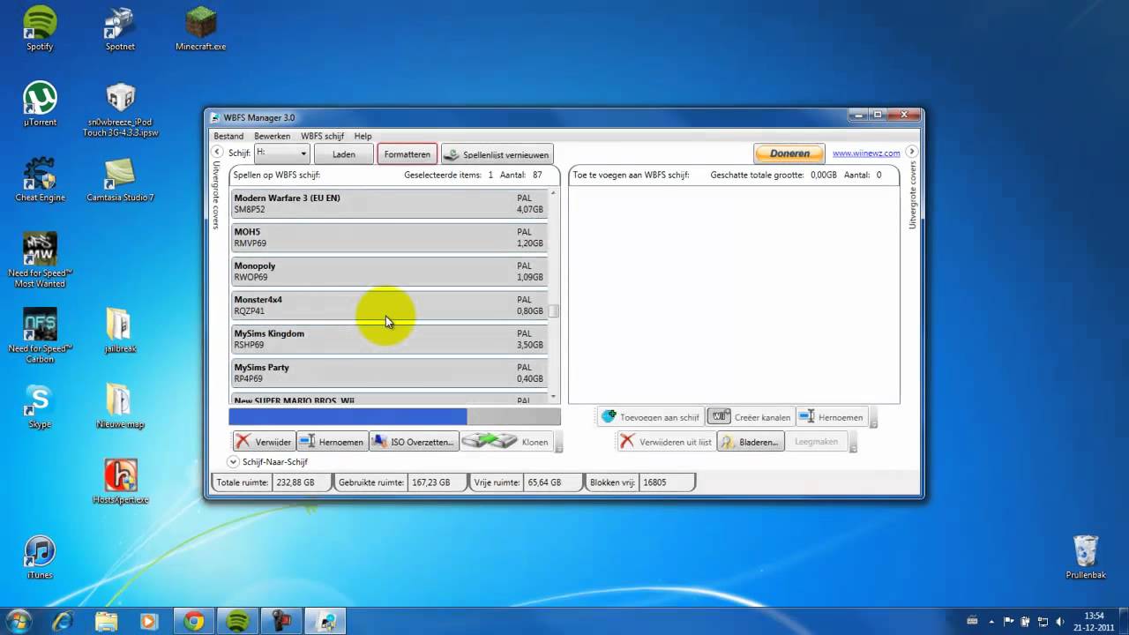Image resolution: width=1129 pixels, height=635 pixels.
Task: Click the Laden button
Action: coord(344,154)
